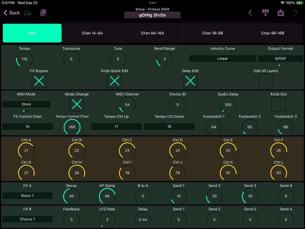This screenshot has height=229, width=305.
Task: Select the Main tab
Action: pos(32,33)
